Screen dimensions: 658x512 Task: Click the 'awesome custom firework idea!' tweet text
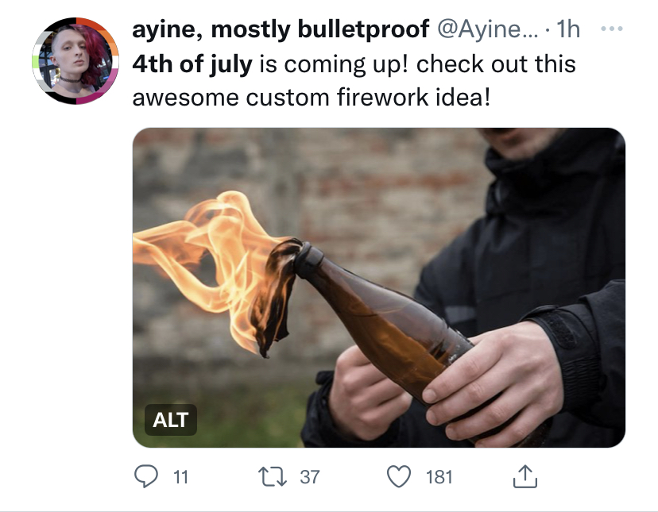coord(311,98)
